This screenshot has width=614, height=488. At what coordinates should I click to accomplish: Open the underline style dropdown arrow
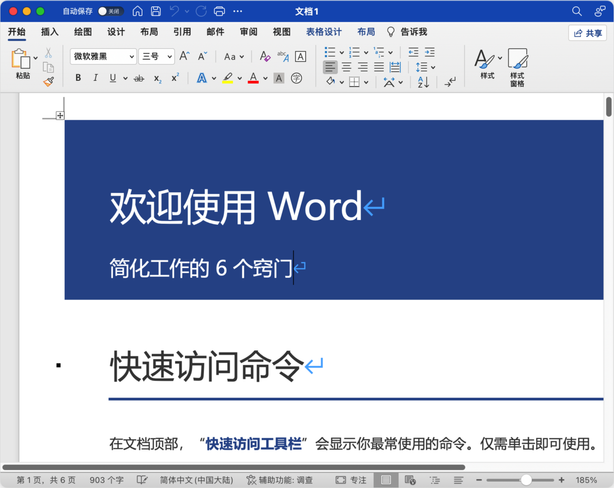pos(125,78)
